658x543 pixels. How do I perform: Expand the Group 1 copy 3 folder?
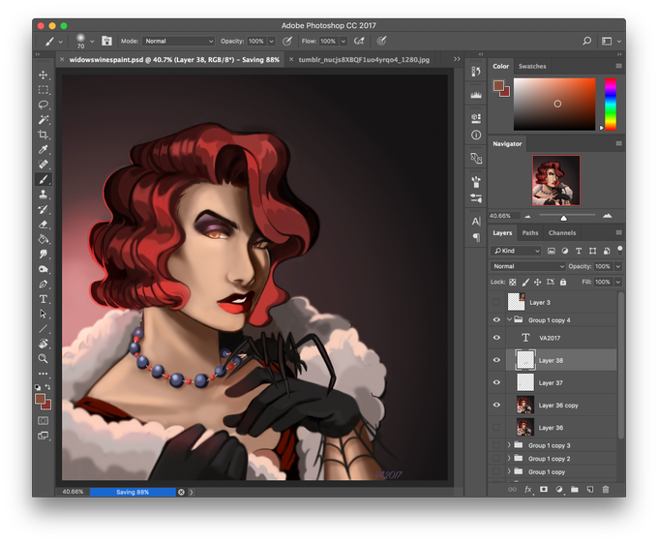click(509, 445)
